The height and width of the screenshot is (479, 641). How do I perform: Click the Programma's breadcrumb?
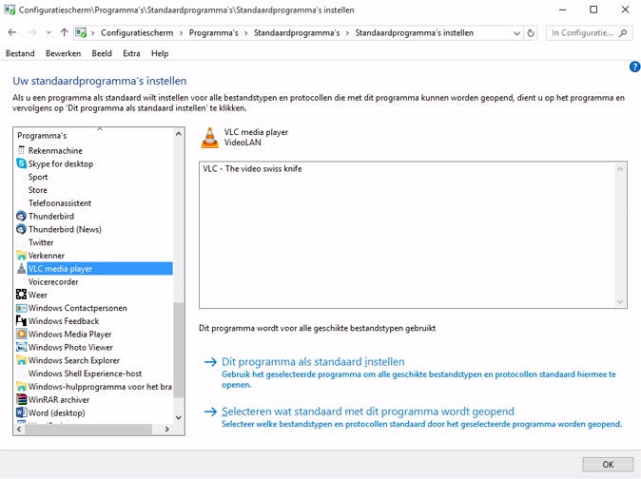[x=213, y=33]
